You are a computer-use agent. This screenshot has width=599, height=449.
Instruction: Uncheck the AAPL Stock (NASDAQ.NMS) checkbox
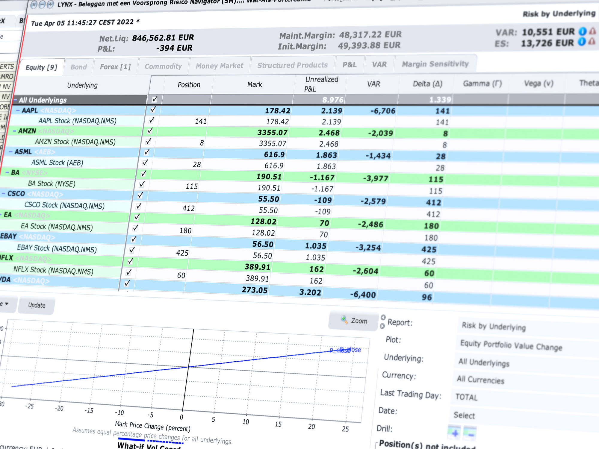[152, 120]
